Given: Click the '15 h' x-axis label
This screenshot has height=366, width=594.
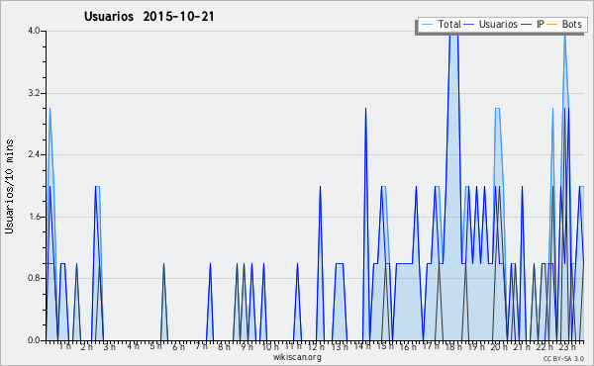Looking at the screenshot, I should tap(385, 346).
